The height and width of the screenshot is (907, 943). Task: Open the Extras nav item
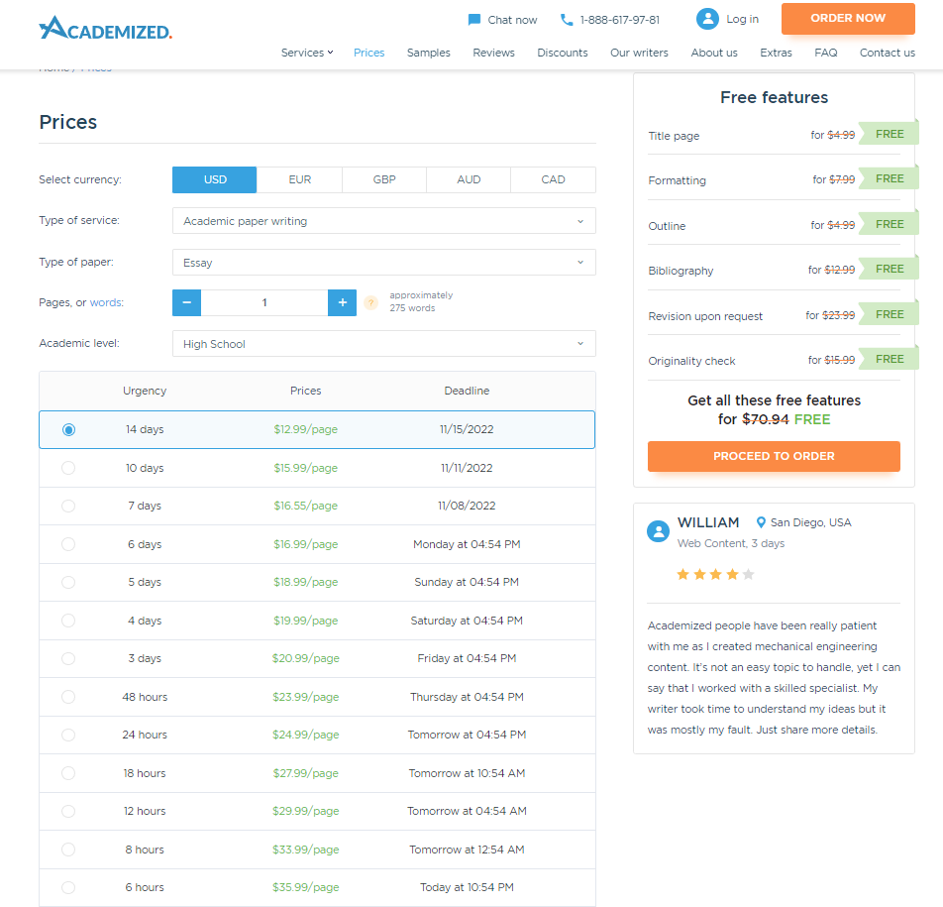pos(776,53)
